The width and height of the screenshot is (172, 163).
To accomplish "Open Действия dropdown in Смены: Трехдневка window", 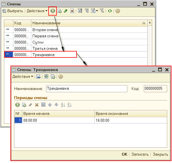I will click(23, 76).
